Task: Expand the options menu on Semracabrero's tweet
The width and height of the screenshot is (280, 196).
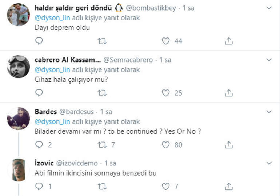Action: click(x=269, y=60)
